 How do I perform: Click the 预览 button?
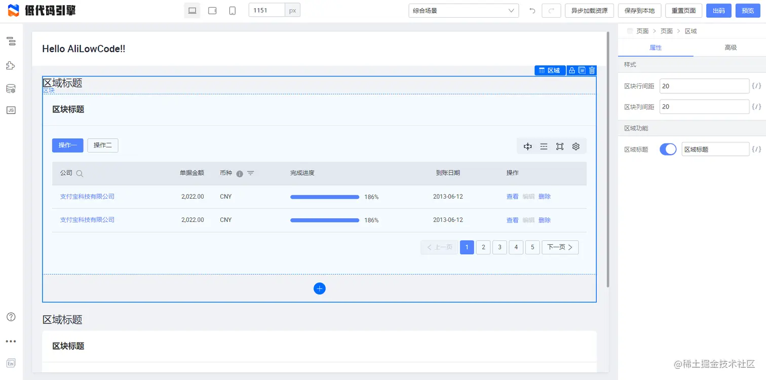[x=748, y=11]
